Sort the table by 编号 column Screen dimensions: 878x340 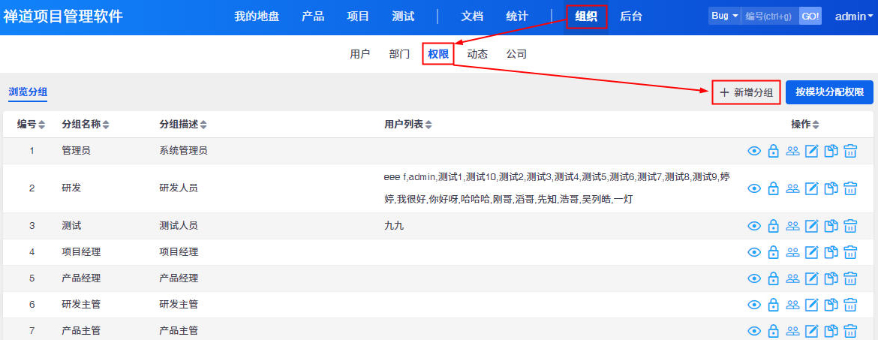point(32,124)
